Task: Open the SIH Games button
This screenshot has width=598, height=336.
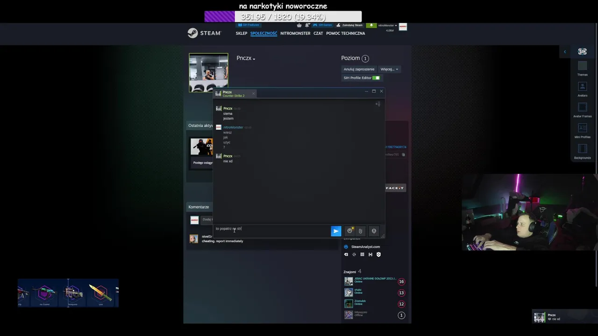Action: point(323,25)
